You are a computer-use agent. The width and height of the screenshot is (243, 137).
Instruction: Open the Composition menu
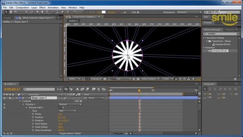pos(22,8)
